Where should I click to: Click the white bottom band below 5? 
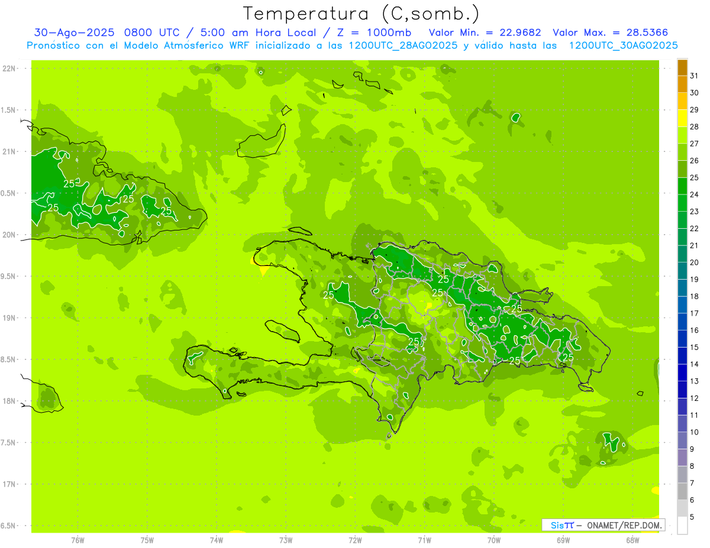click(682, 526)
